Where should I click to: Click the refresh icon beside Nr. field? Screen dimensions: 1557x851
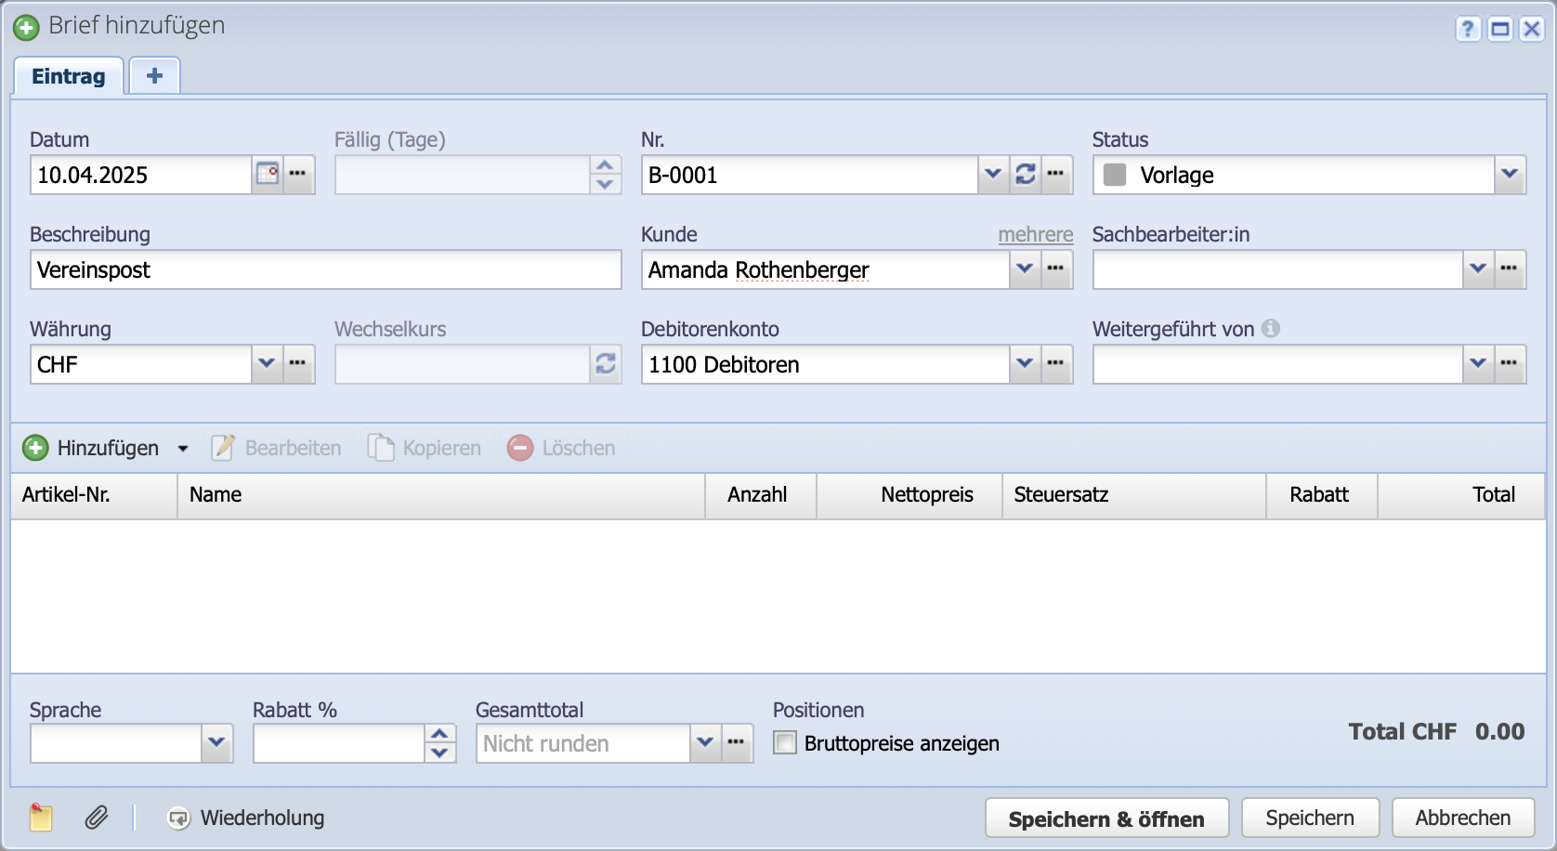pos(1026,175)
